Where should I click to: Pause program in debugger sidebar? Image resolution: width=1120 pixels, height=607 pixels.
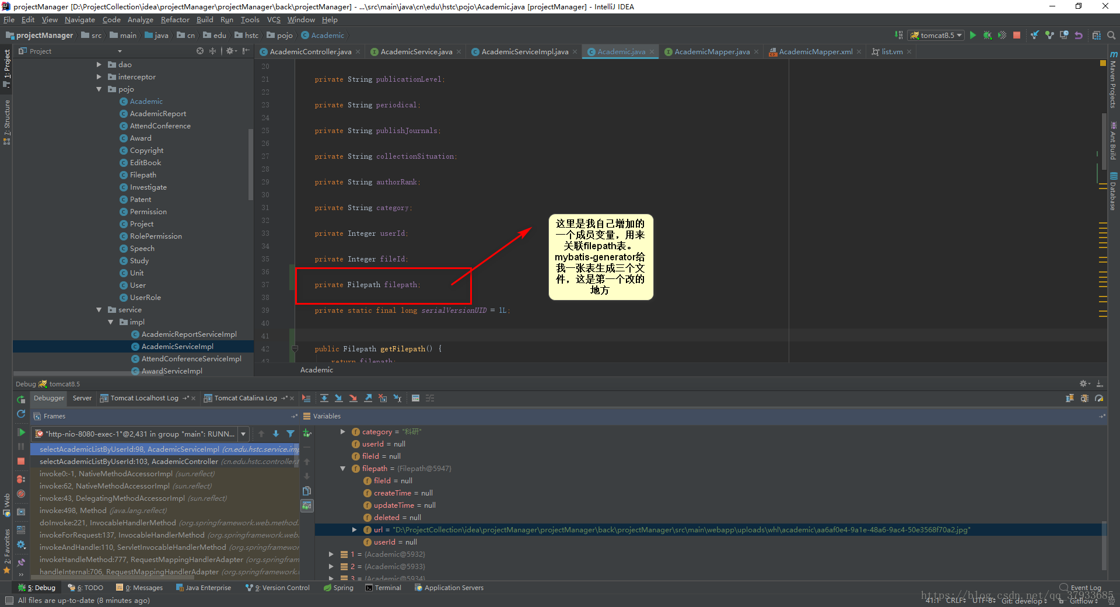(21, 446)
